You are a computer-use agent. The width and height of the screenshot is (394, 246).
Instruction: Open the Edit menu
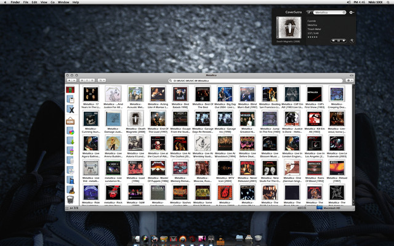[x=34, y=2]
